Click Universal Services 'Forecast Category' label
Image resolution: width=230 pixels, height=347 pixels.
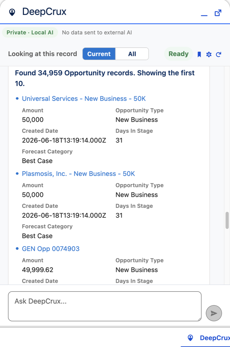47,152
